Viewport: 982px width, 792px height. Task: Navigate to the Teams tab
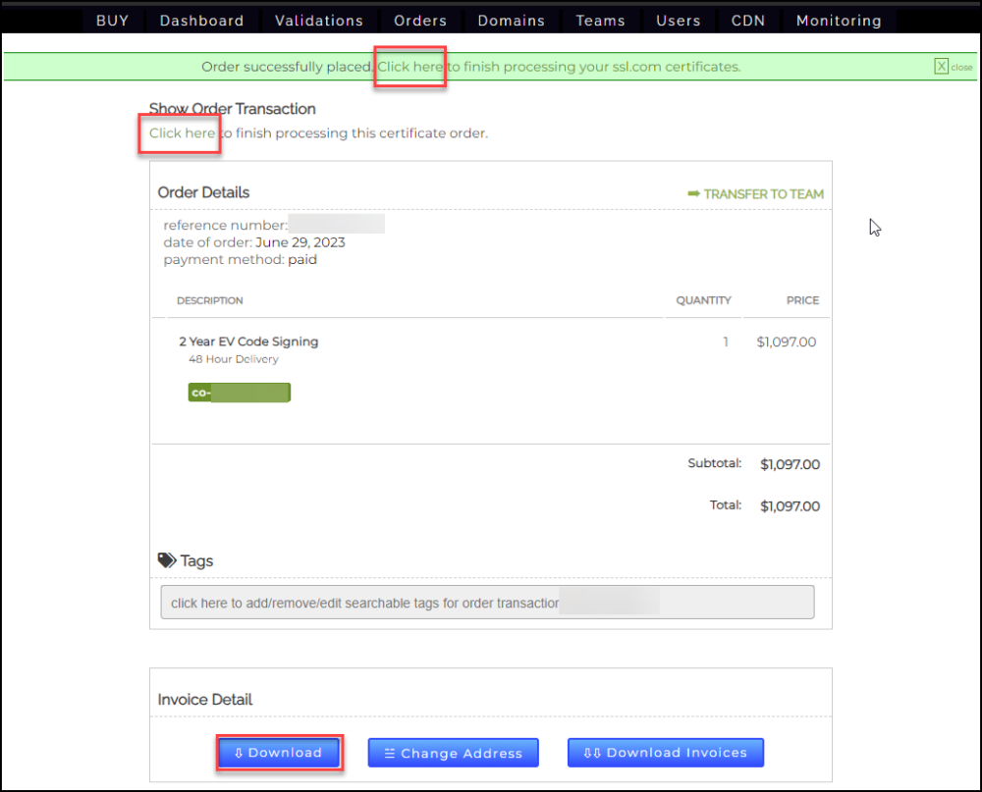(x=600, y=21)
